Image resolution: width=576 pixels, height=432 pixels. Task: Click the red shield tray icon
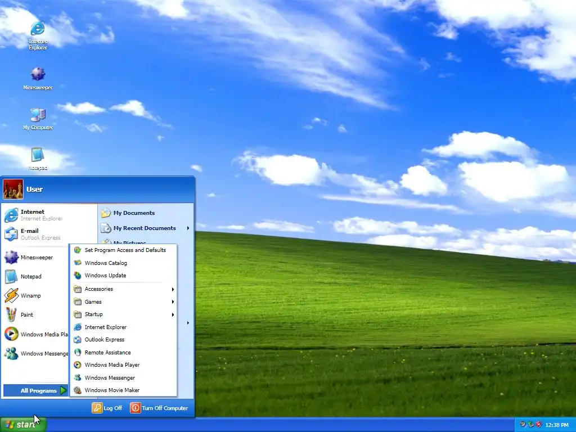click(538, 425)
